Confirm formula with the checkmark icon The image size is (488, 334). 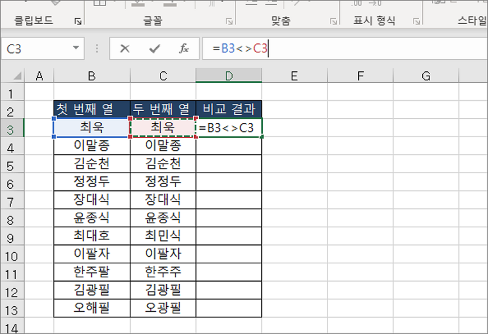pos(155,49)
